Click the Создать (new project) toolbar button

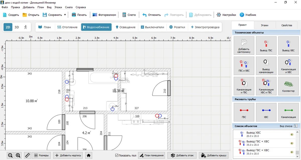coord(11,15)
